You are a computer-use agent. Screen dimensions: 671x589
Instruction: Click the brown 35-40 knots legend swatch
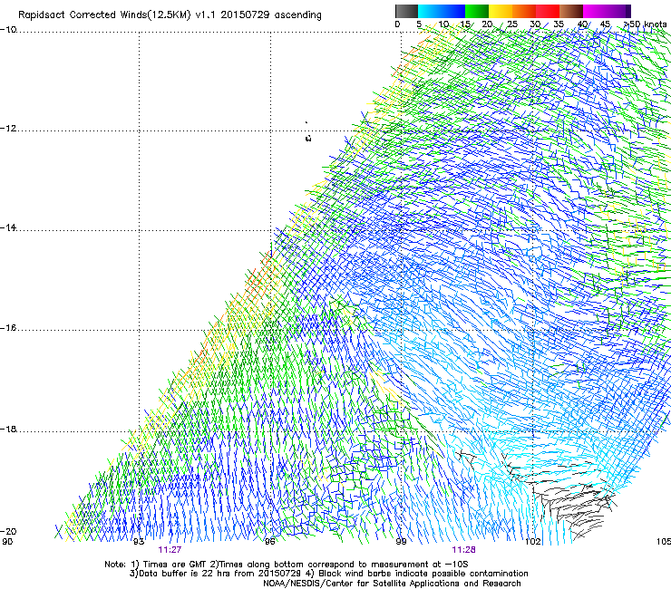click(x=571, y=11)
